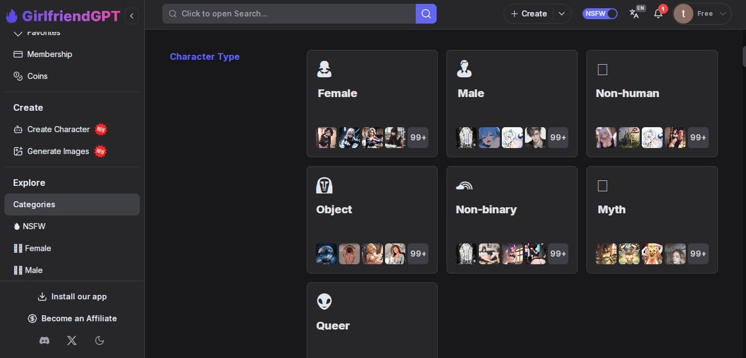Click the Male card's person icon

point(464,69)
